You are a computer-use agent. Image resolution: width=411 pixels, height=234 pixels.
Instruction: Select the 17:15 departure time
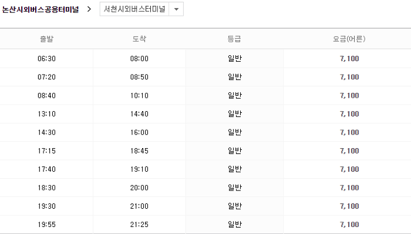click(x=46, y=151)
